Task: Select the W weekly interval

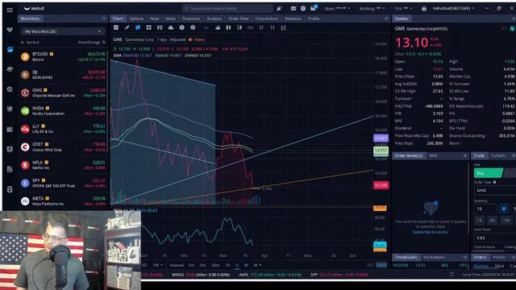Action: coord(246,265)
